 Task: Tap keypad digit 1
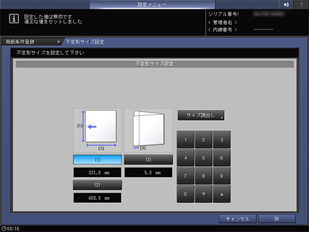click(x=185, y=140)
